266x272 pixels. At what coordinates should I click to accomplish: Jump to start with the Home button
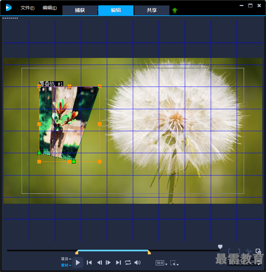tap(89, 262)
